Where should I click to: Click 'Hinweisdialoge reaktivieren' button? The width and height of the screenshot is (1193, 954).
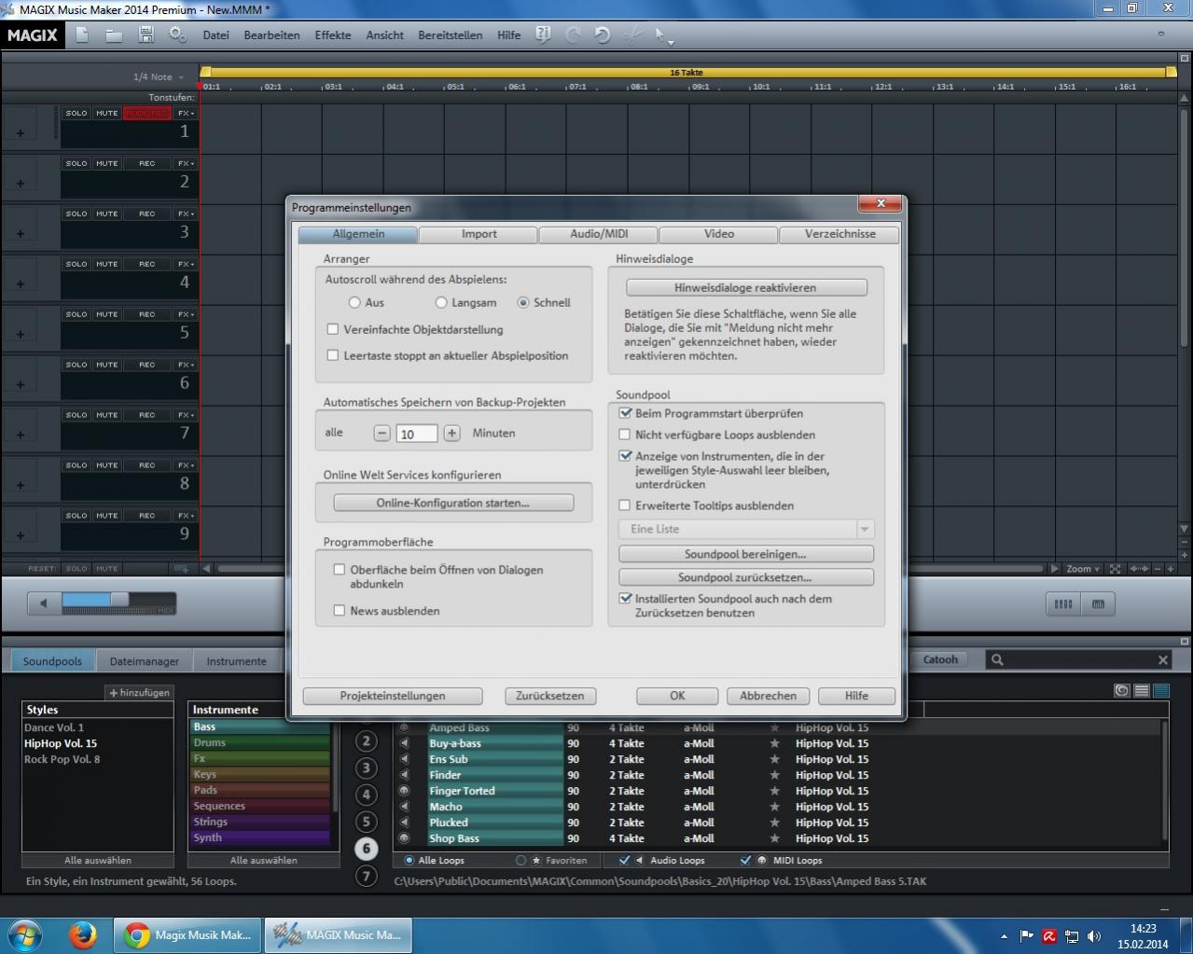746,287
